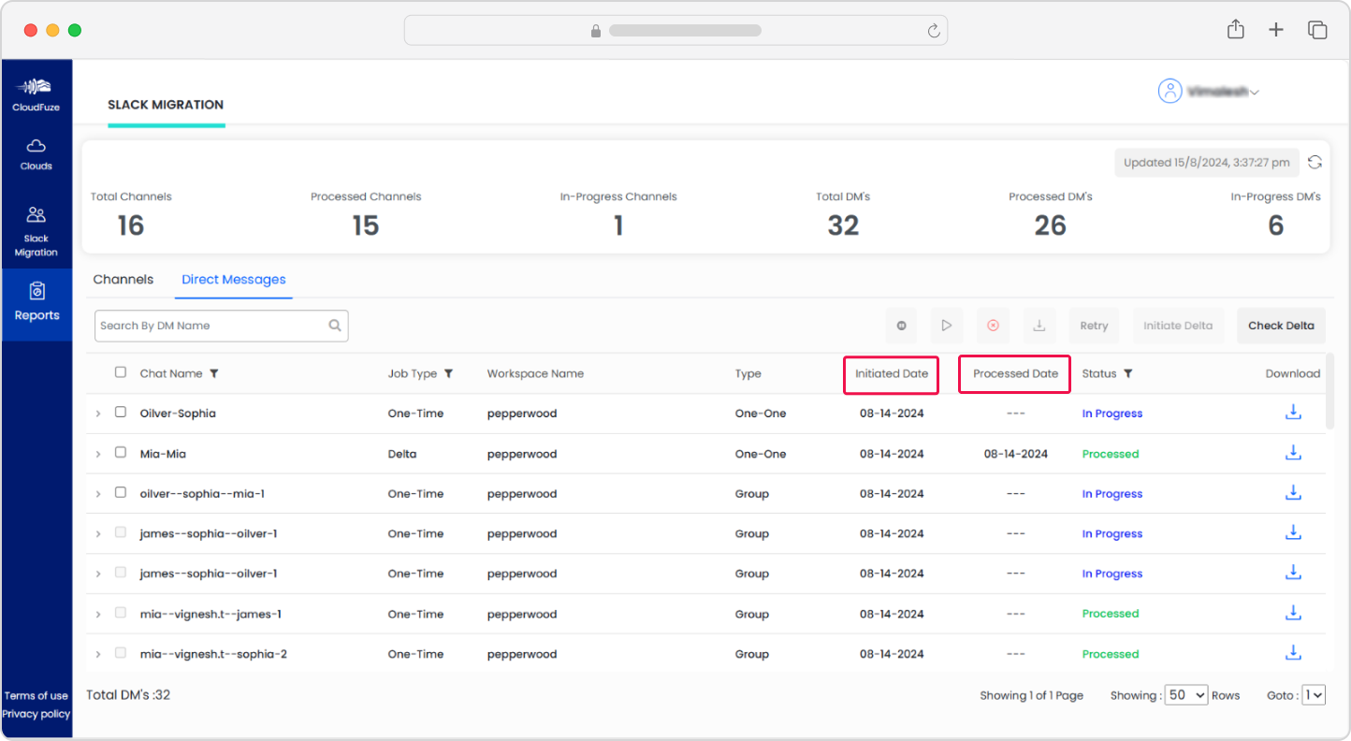Click the user profile avatar icon
Viewport: 1351px width, 741px height.
1169,91
